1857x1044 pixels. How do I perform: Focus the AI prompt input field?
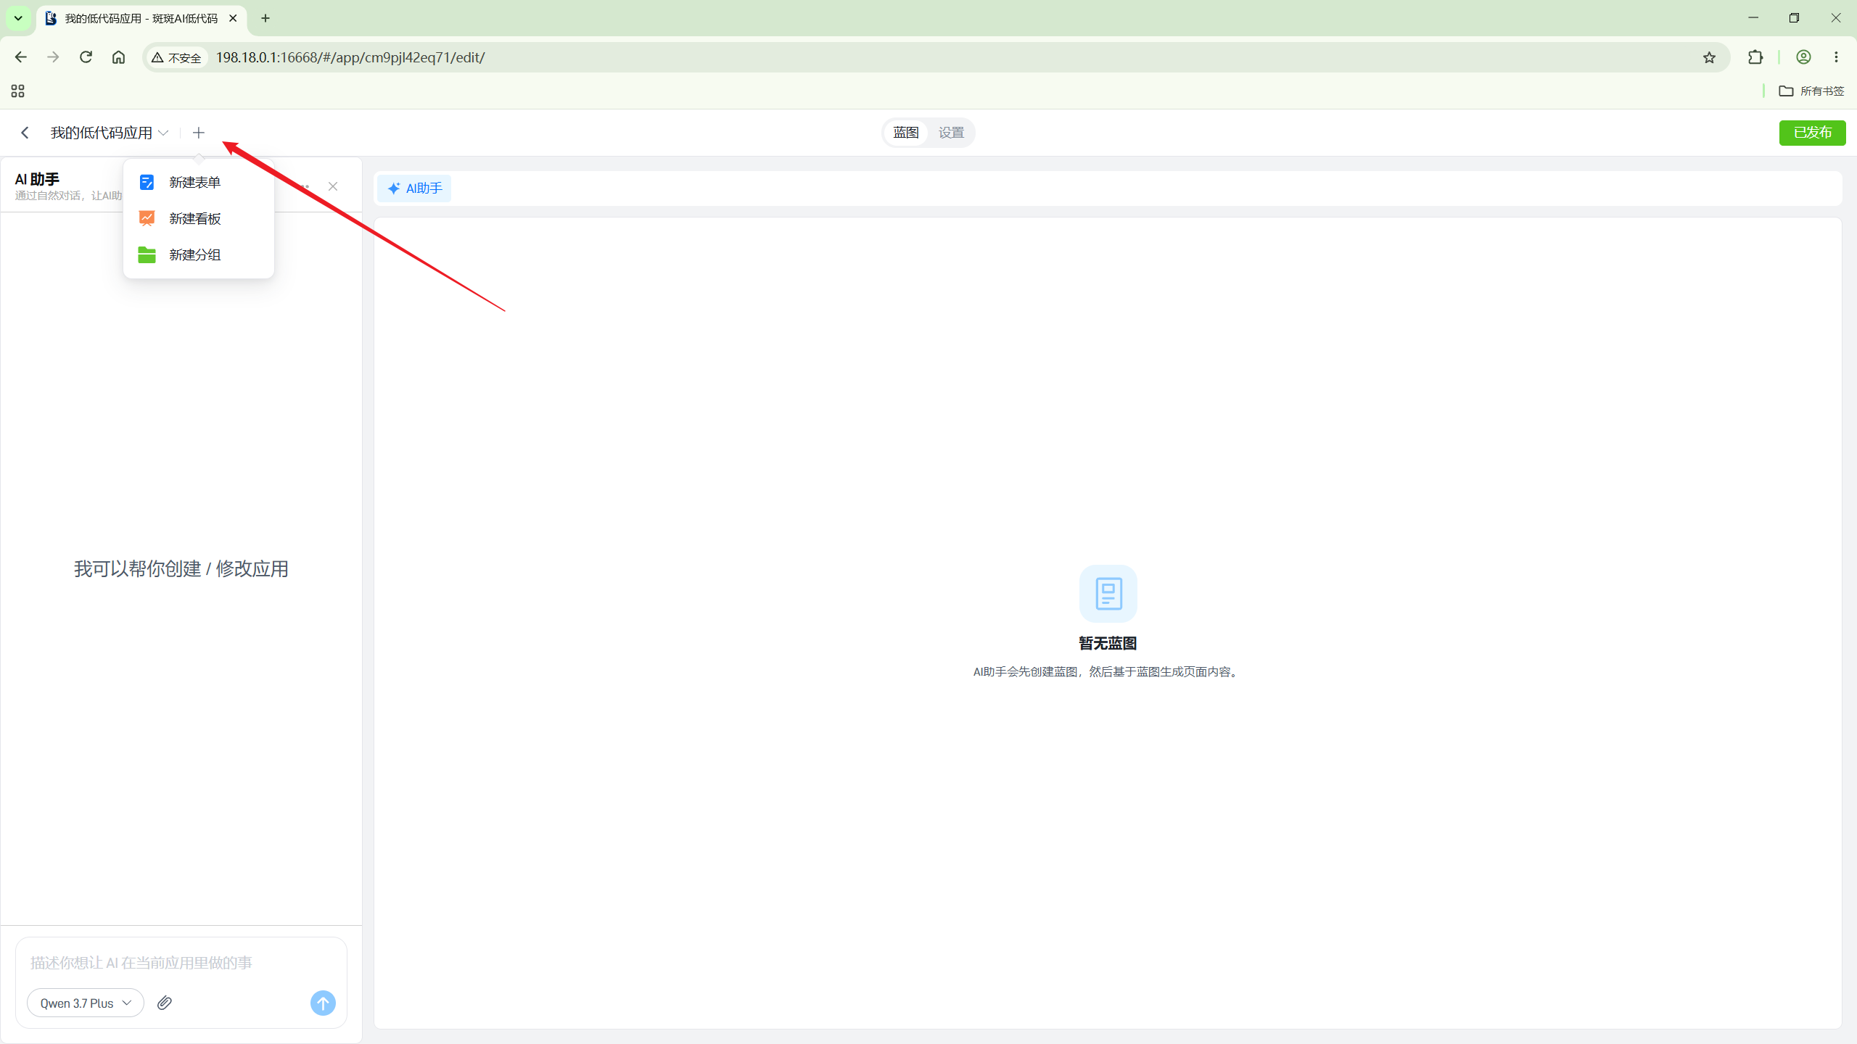pyautogui.click(x=181, y=963)
